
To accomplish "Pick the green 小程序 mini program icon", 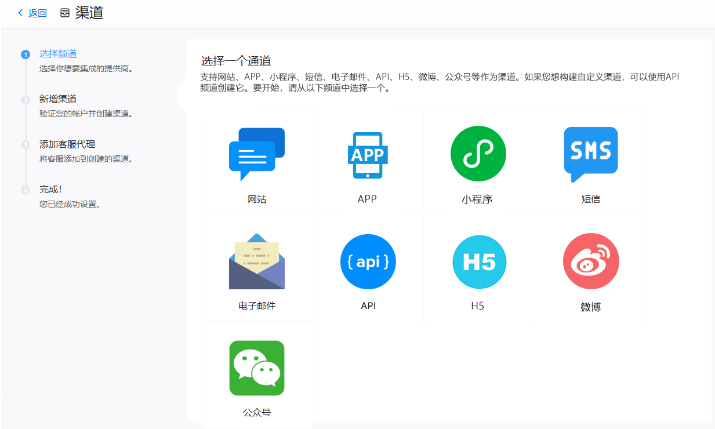I will click(x=478, y=154).
